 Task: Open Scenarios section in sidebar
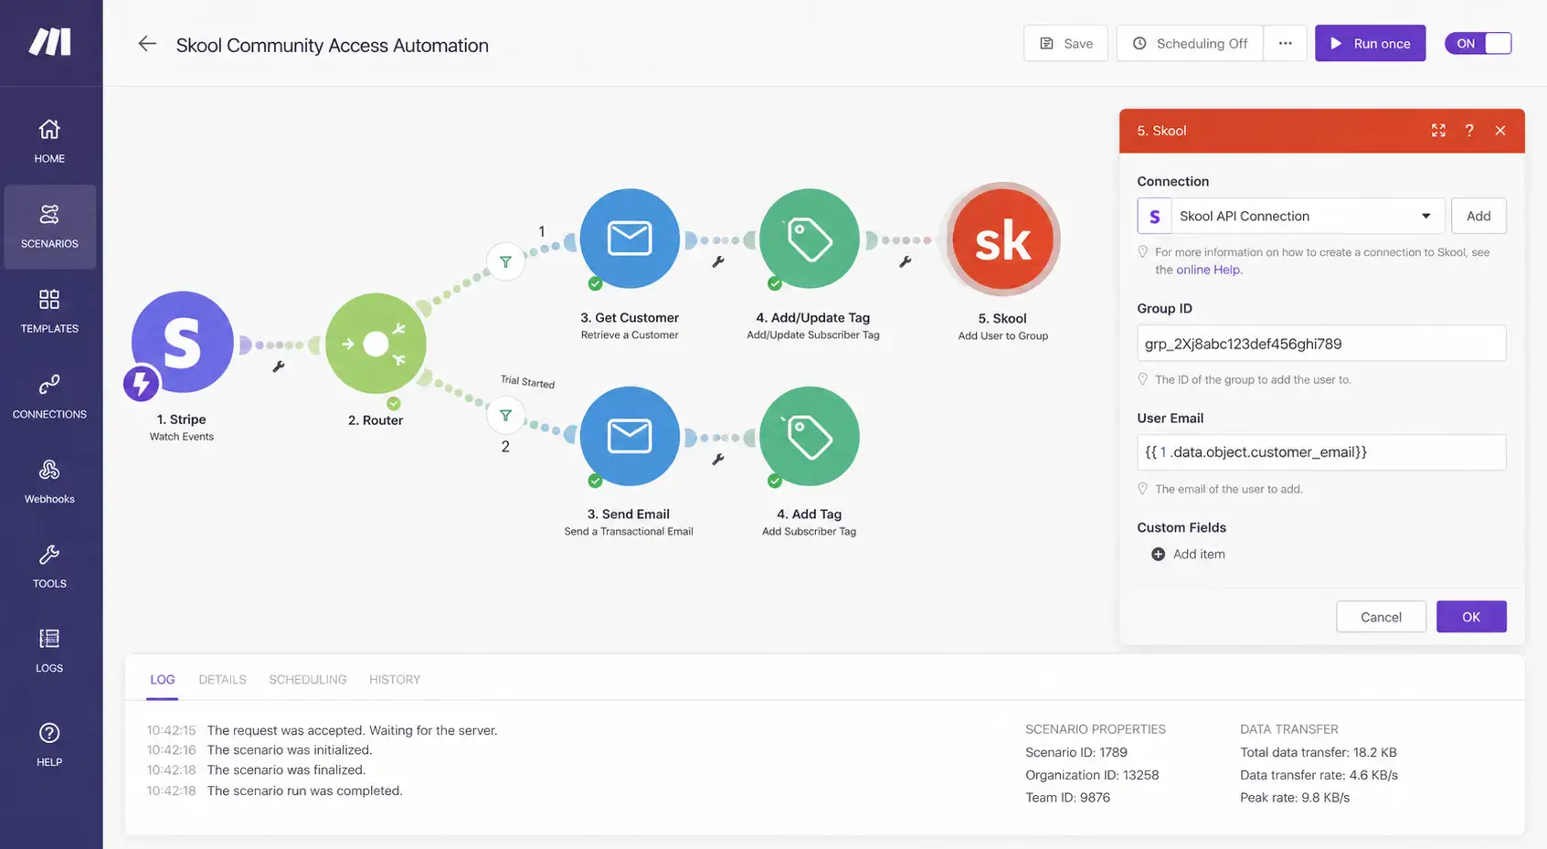pyautogui.click(x=49, y=227)
